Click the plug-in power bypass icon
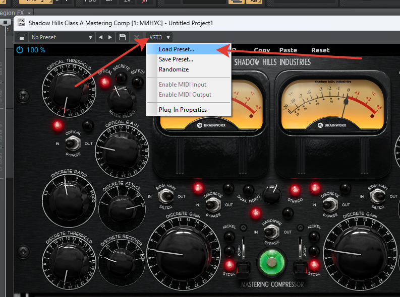 point(20,50)
